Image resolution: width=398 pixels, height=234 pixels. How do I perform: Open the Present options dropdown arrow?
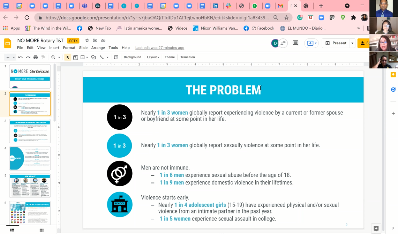[x=352, y=43]
